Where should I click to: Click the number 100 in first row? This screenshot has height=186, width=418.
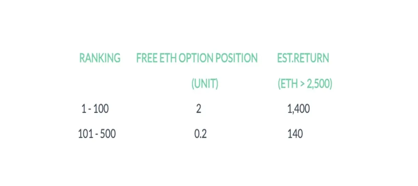tap(101, 109)
